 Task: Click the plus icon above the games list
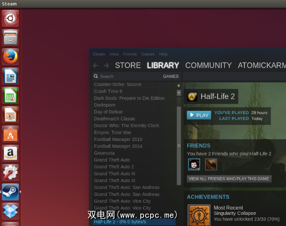tap(179, 85)
